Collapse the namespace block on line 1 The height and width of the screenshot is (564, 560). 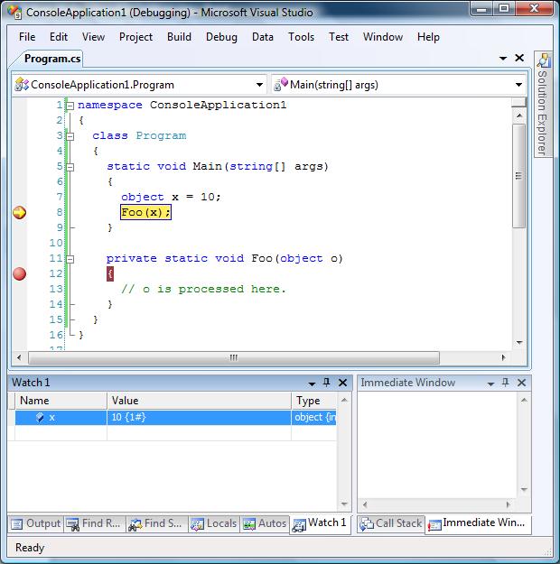coord(70,106)
